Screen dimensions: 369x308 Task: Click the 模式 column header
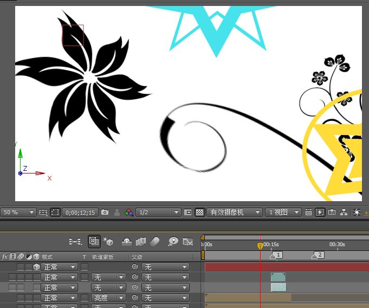(x=47, y=256)
